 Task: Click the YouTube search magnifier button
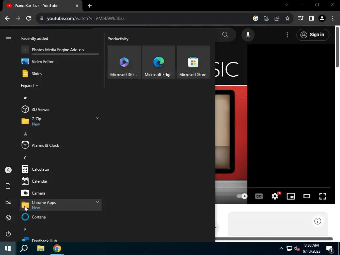click(x=225, y=35)
